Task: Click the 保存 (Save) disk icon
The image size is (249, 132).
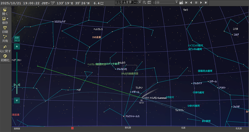Action: tap(4, 19)
